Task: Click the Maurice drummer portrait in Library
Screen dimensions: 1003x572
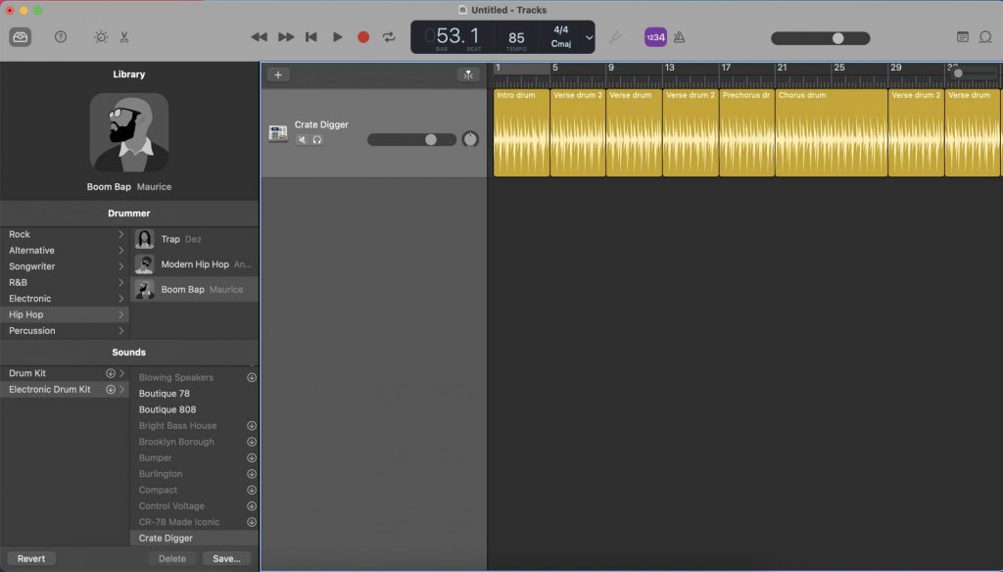Action: tap(129, 132)
